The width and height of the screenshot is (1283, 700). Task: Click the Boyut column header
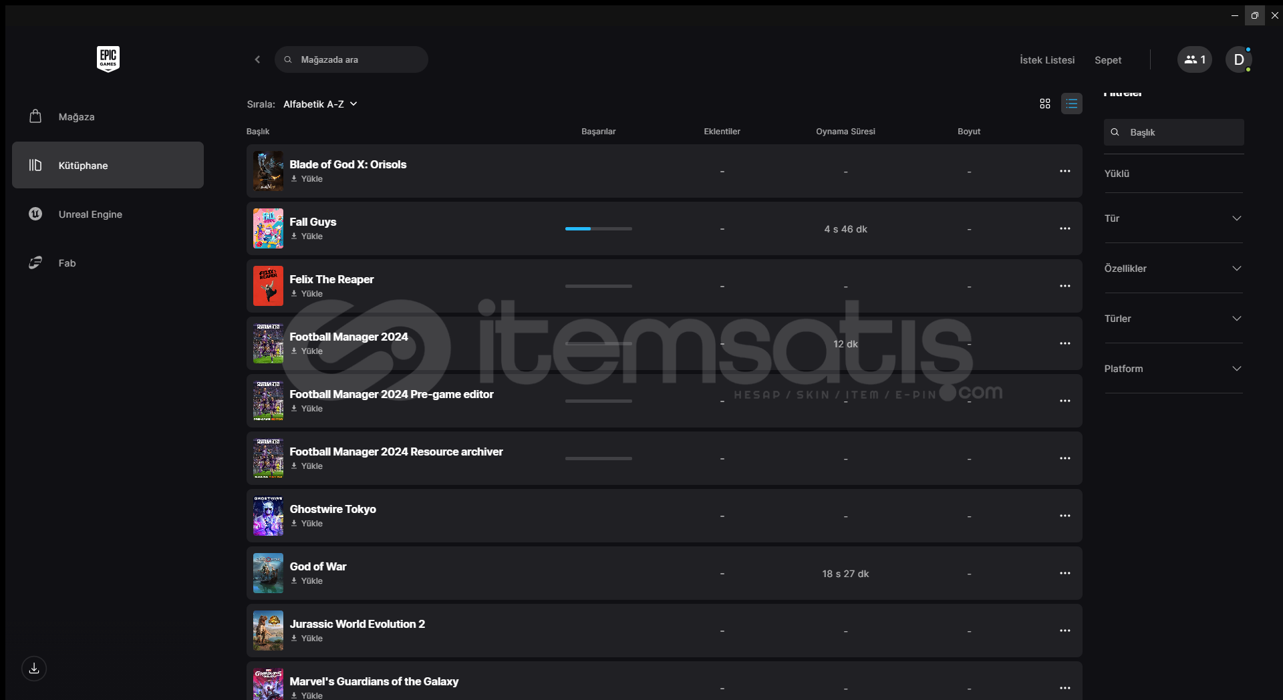click(x=969, y=132)
